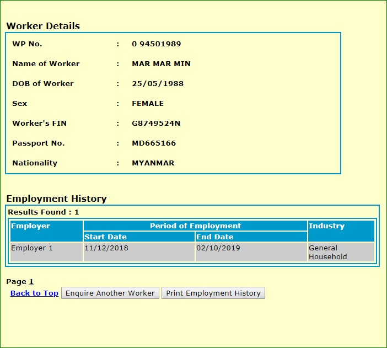Select the worker name MAR MAR MIN

[161, 64]
